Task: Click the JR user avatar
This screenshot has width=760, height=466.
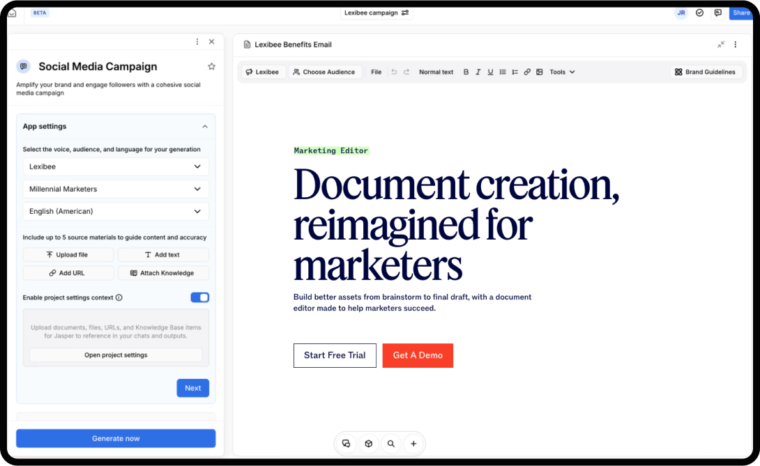Action: (x=681, y=13)
